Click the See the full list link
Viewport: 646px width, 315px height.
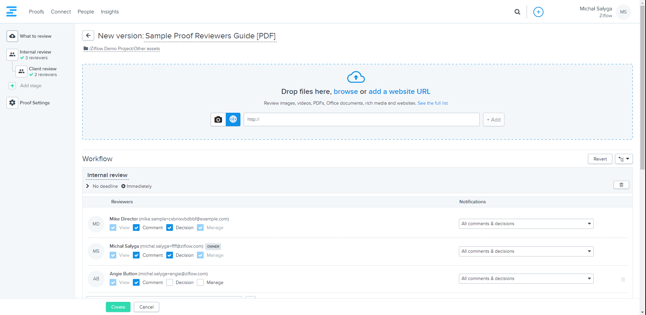[x=433, y=103]
